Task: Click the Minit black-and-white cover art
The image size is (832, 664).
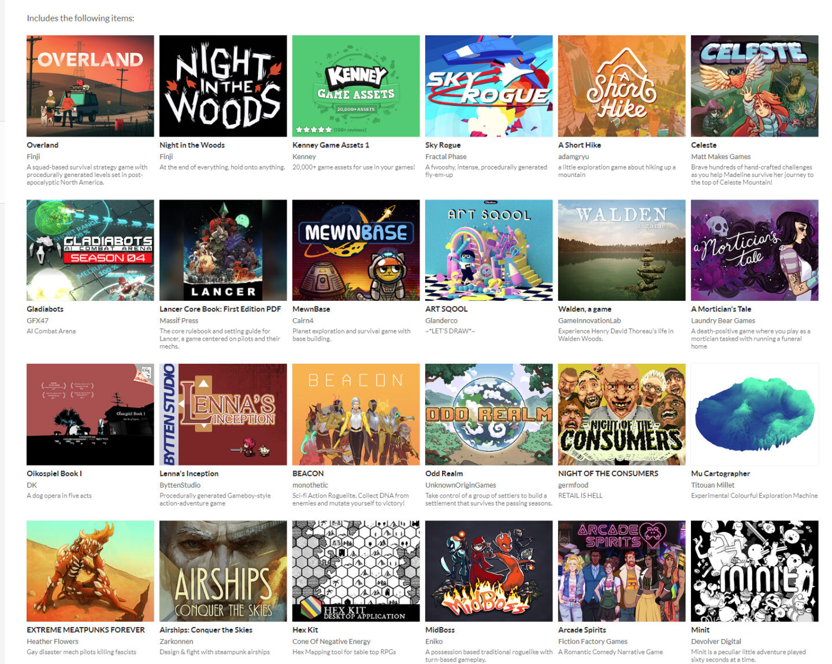Action: (x=755, y=571)
